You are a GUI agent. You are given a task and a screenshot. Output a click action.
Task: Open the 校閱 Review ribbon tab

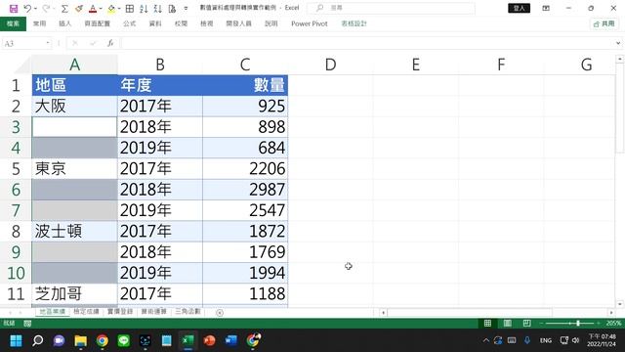[181, 23]
